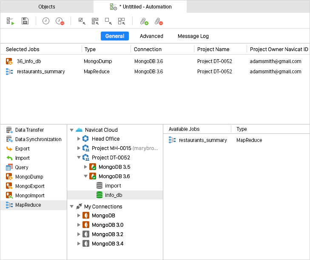Click the MongoDump type cell

point(98,61)
